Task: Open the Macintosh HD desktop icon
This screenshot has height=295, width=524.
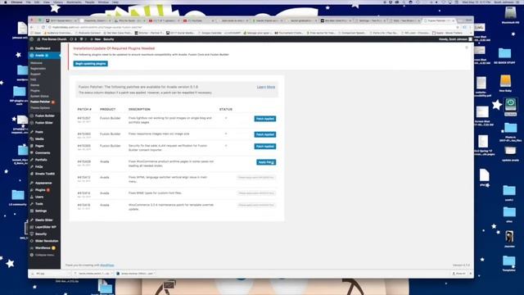Action: pos(510,16)
